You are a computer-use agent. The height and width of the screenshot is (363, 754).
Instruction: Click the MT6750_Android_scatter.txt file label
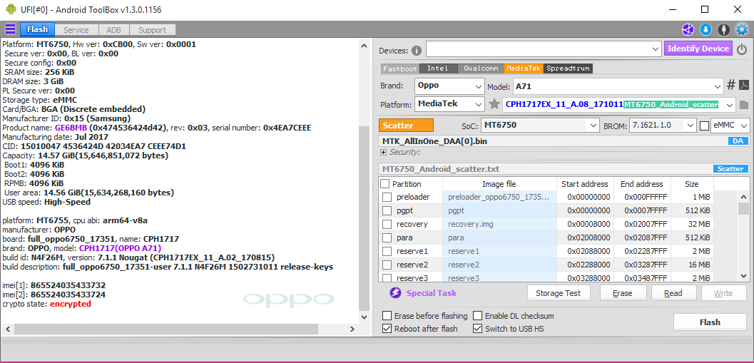pos(441,169)
